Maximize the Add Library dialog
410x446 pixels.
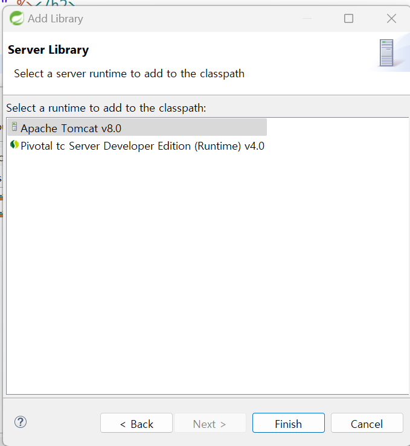pos(348,19)
